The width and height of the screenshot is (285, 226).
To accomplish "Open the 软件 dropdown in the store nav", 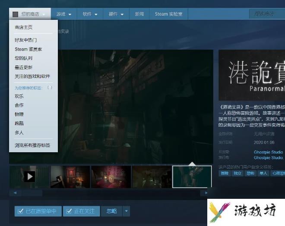I will pyautogui.click(x=90, y=14).
